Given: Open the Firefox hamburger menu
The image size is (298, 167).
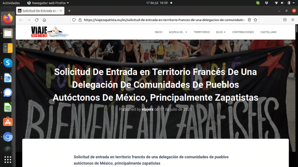Looking at the screenshot, I should tap(293, 20).
